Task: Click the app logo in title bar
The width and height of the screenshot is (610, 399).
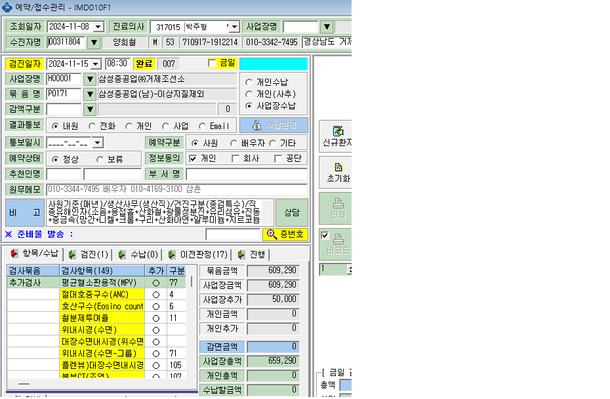Action: (7, 7)
